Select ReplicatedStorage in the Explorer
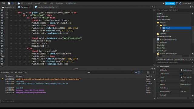 [x=164, y=19]
